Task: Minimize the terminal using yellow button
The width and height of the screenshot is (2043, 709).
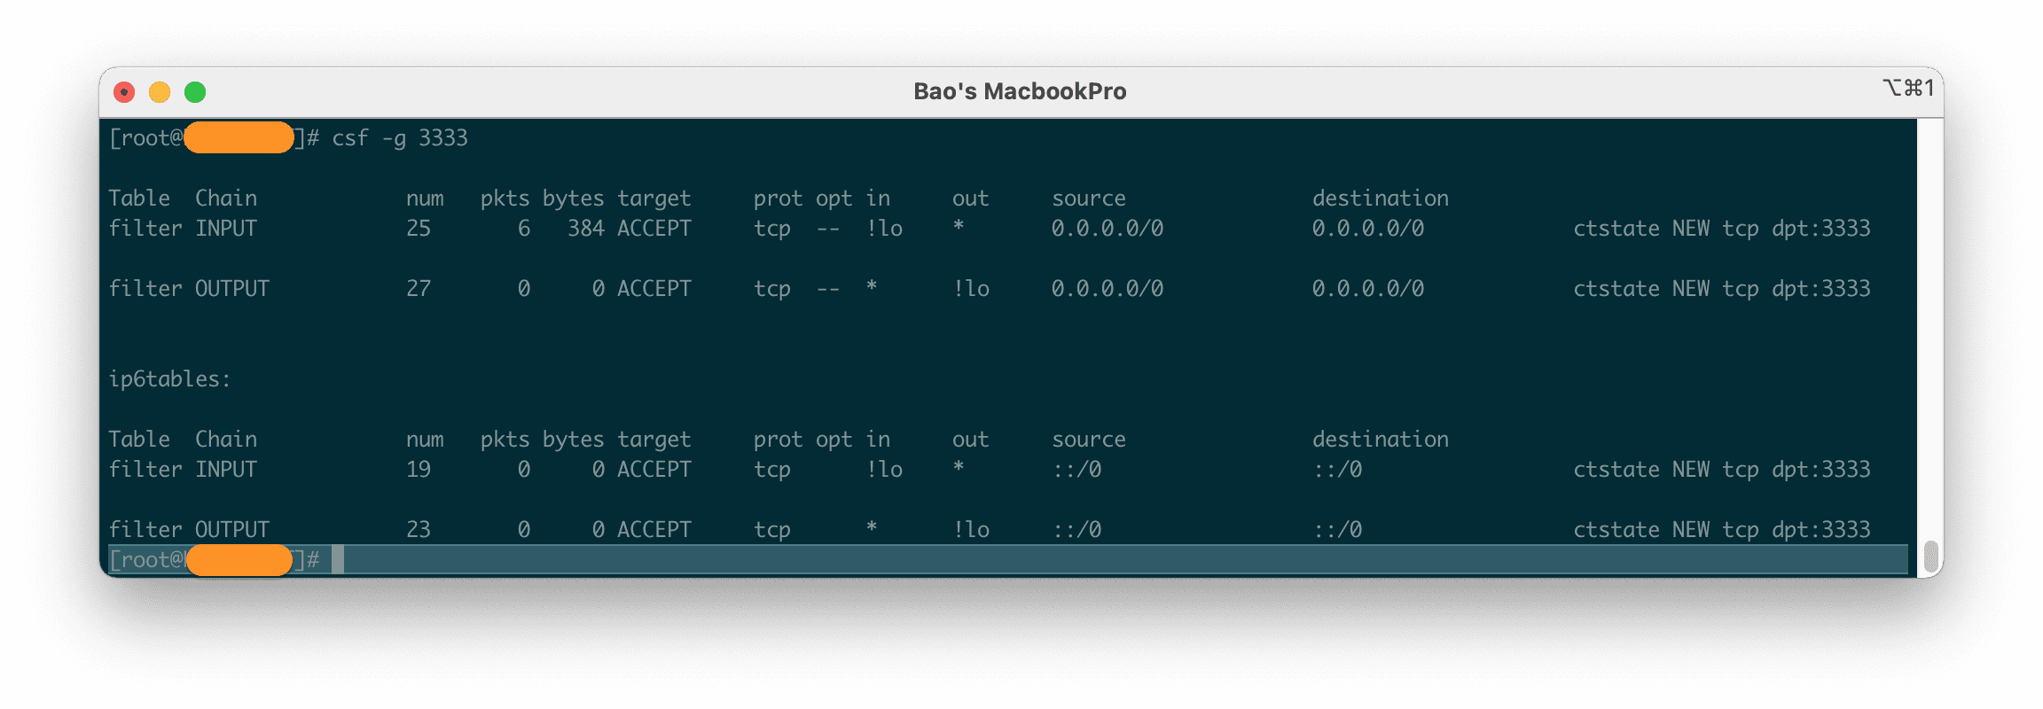Action: [x=160, y=92]
